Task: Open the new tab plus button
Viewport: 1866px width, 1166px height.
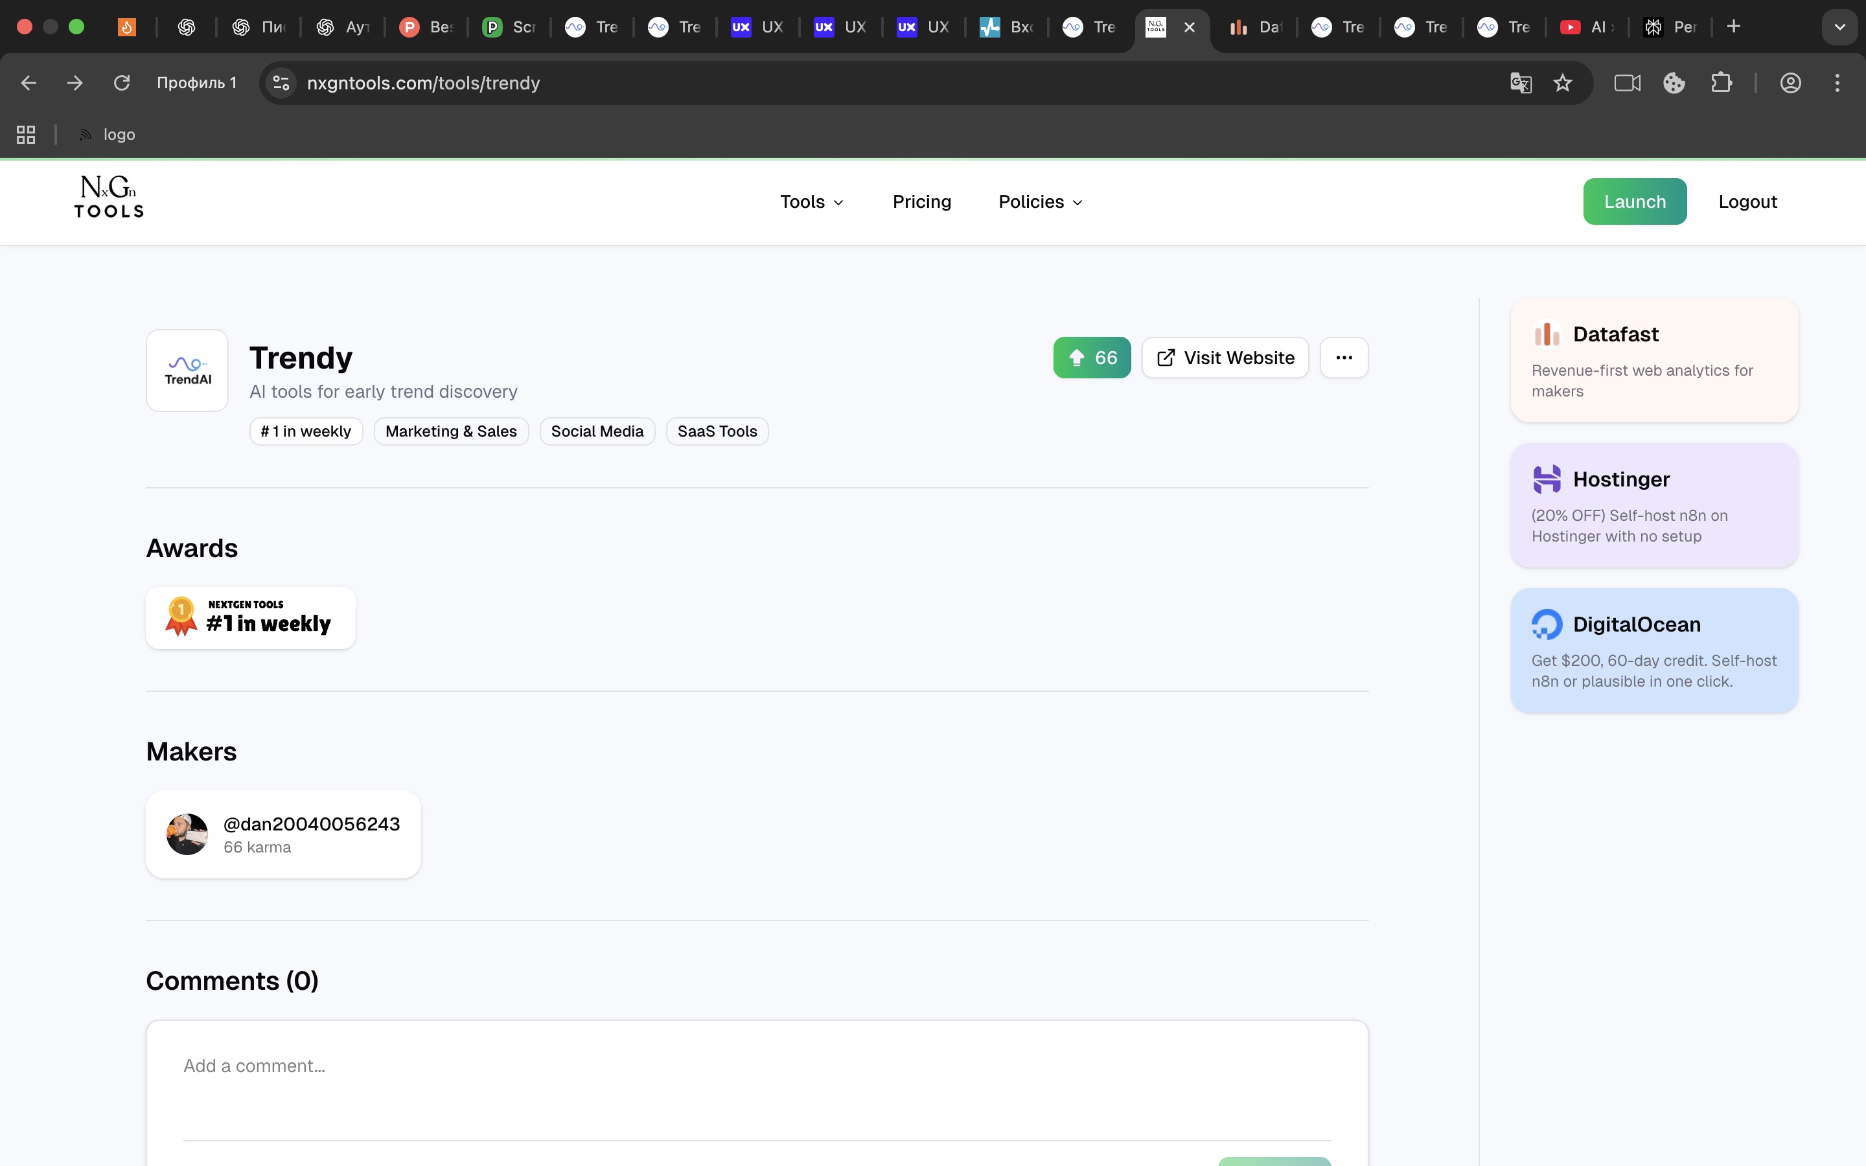Action: [x=1733, y=27]
